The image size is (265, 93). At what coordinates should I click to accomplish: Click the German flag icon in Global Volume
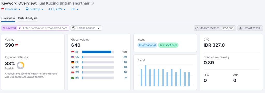tap(73, 62)
